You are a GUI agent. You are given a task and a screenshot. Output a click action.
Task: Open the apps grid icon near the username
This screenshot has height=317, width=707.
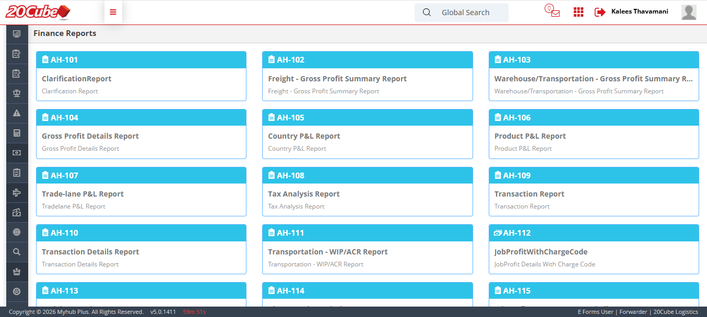[578, 11]
